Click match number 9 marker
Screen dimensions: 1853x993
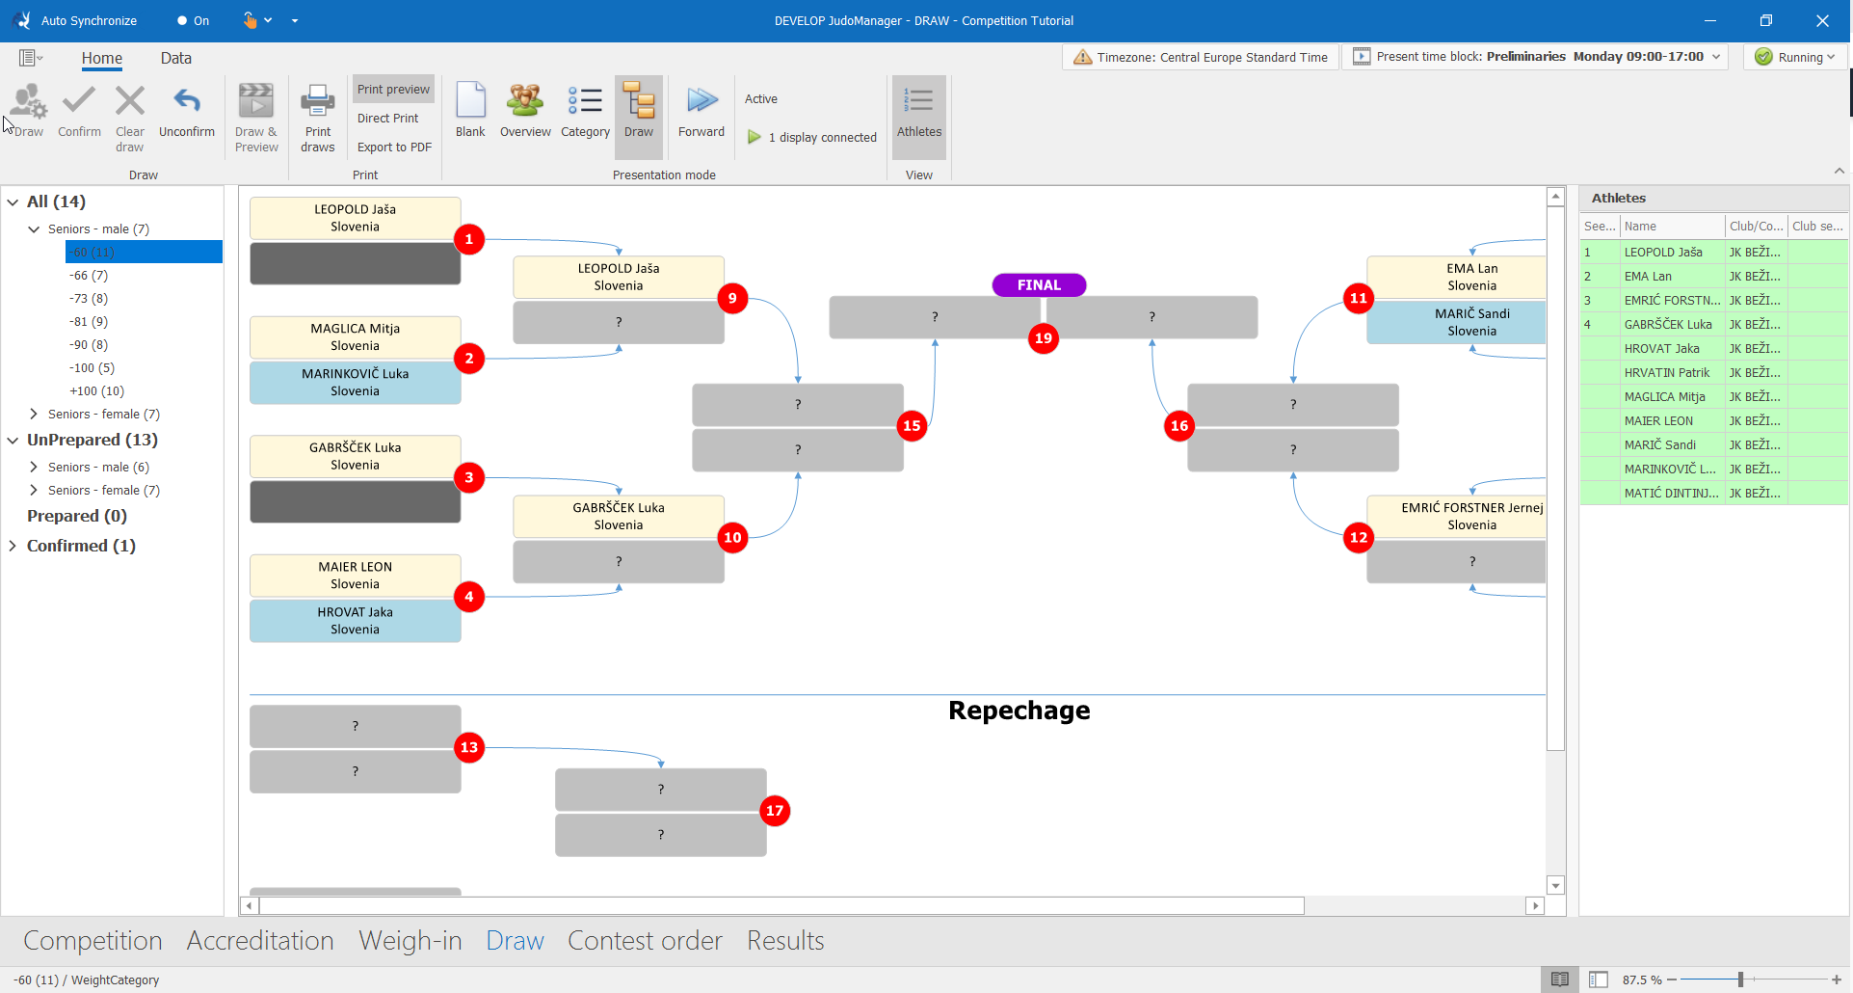[732, 298]
